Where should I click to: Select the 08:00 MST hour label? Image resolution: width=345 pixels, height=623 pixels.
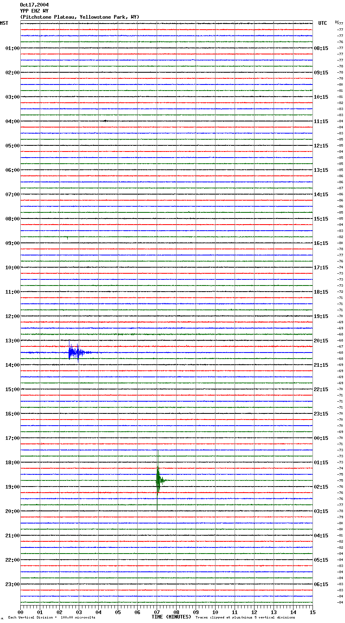13,219
